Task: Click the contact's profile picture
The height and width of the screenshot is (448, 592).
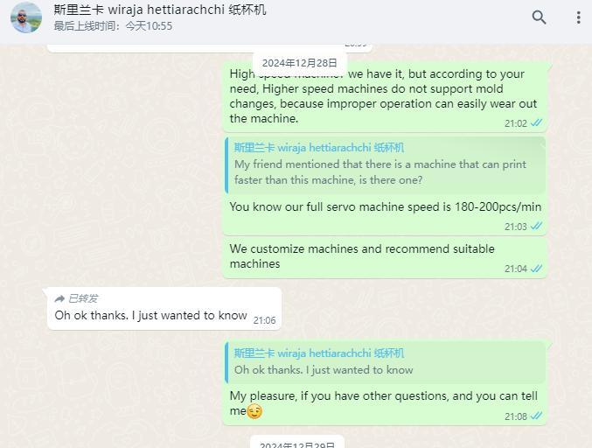Action: point(26,17)
